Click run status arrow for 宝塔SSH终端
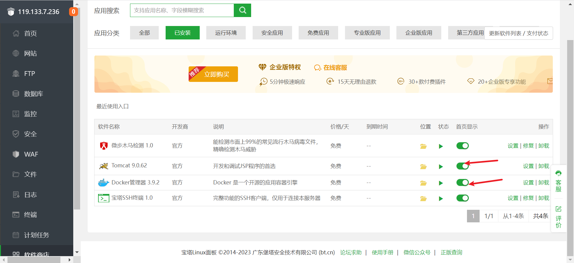Image resolution: width=574 pixels, height=263 pixels. click(441, 198)
